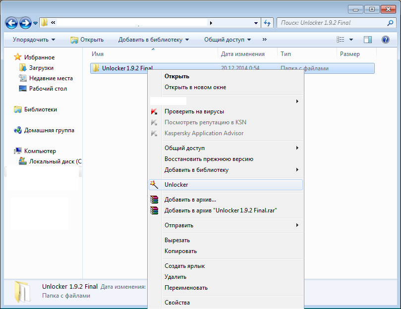Open Недавние места in Favorites
Image resolution: width=401 pixels, height=309 pixels.
coord(51,78)
